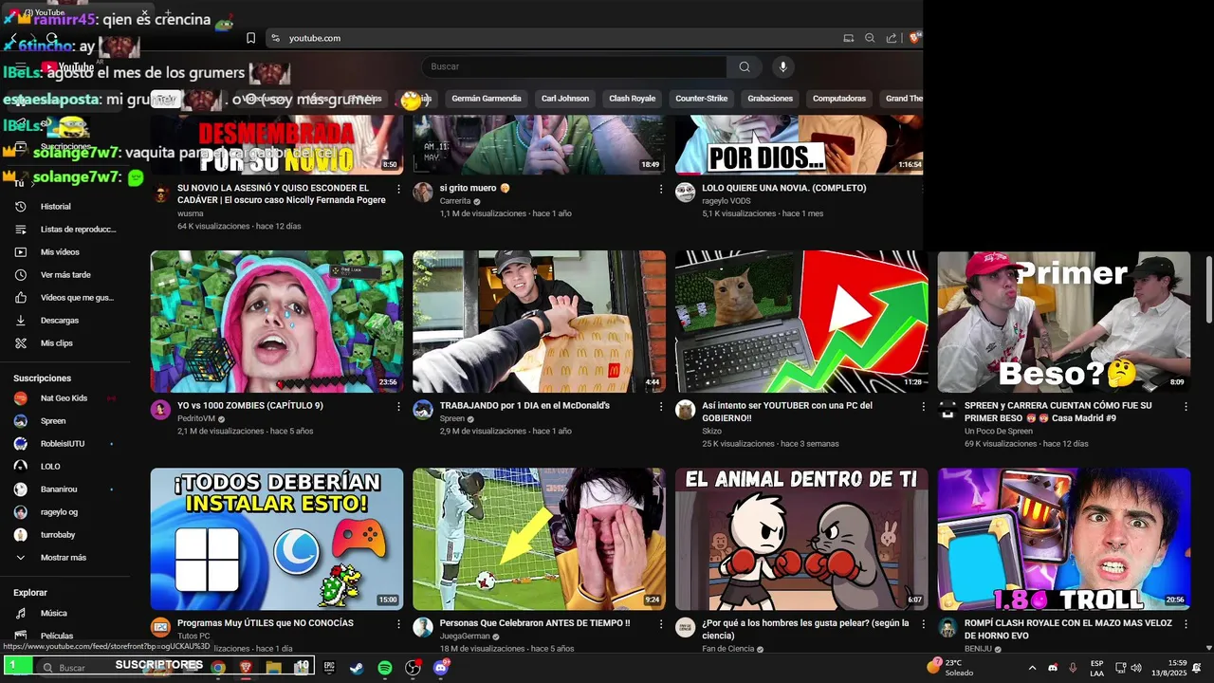Click the BENIJU channel avatar
The height and width of the screenshot is (683, 1214).
947,627
